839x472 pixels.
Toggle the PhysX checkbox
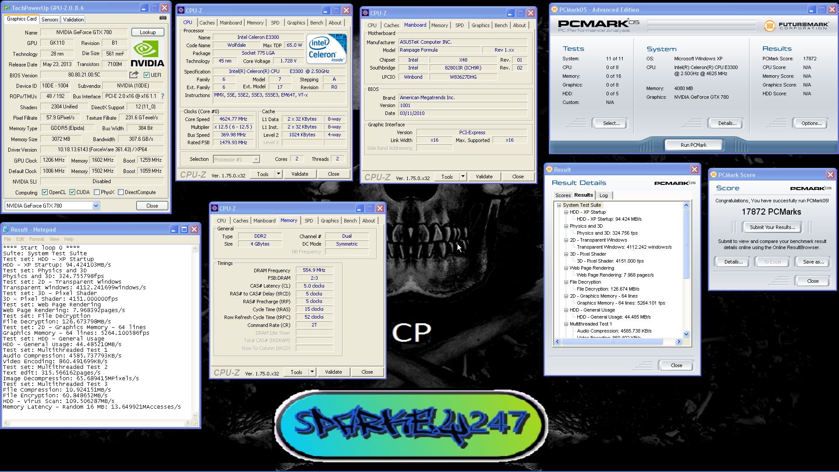coord(97,192)
